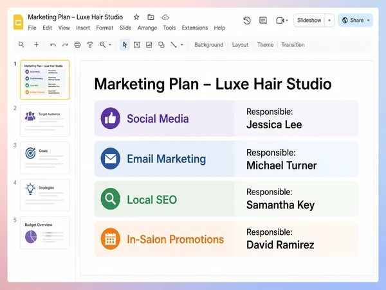Insert a text box

[137, 45]
